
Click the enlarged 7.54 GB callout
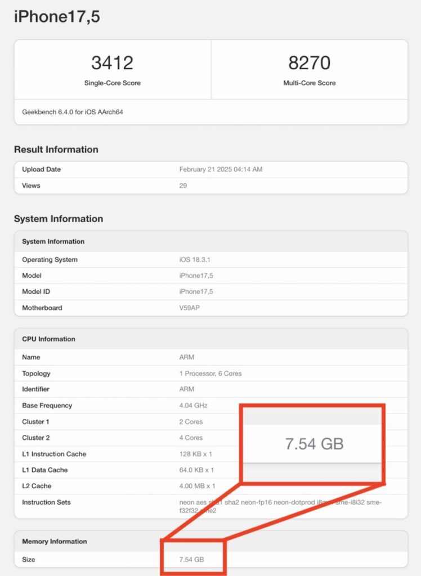314,443
